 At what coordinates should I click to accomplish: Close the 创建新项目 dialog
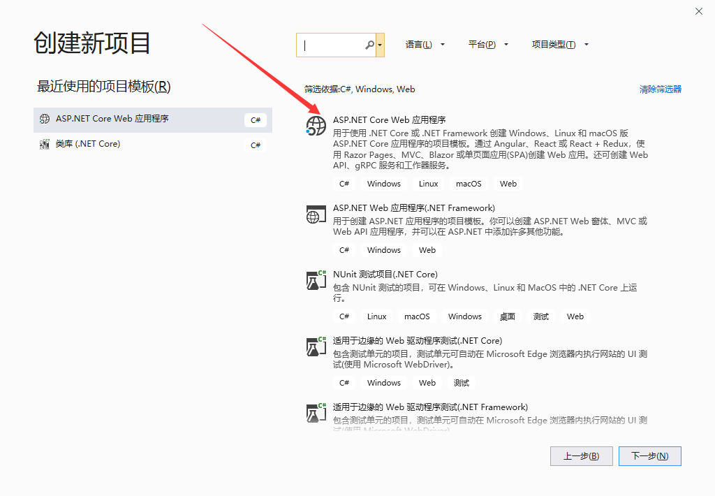point(698,11)
